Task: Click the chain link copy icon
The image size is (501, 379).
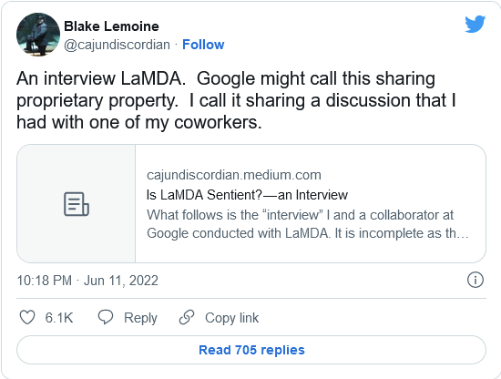Action: pos(187,317)
